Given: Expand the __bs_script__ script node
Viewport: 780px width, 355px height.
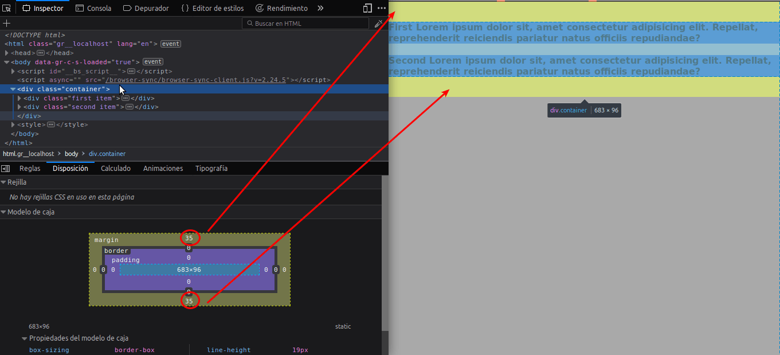Looking at the screenshot, I should click(13, 71).
